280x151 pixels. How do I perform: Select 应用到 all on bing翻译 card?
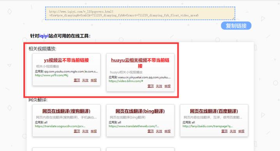(115, 122)
